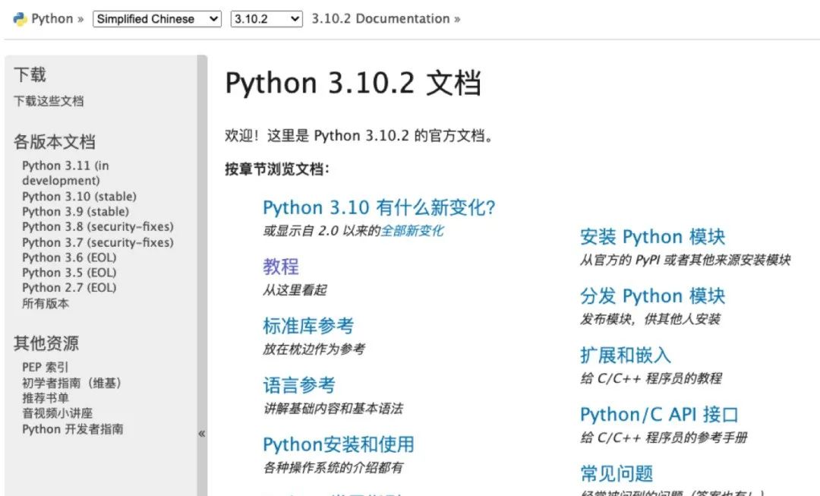Click the Python 3.10.2 文档 page heading
Screen dimensions: 820x496
click(353, 84)
